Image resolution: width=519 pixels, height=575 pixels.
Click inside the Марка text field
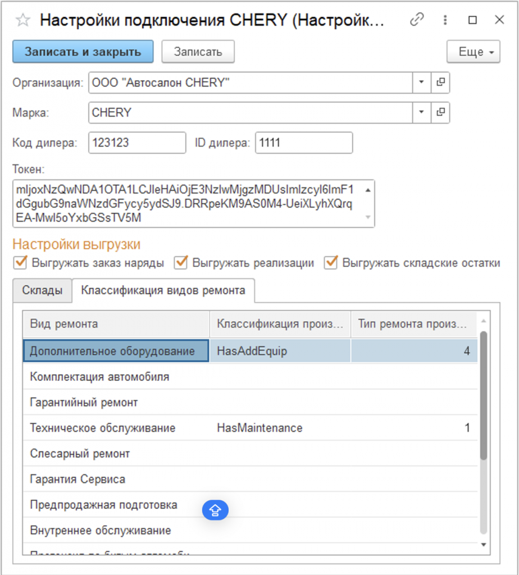pos(251,112)
